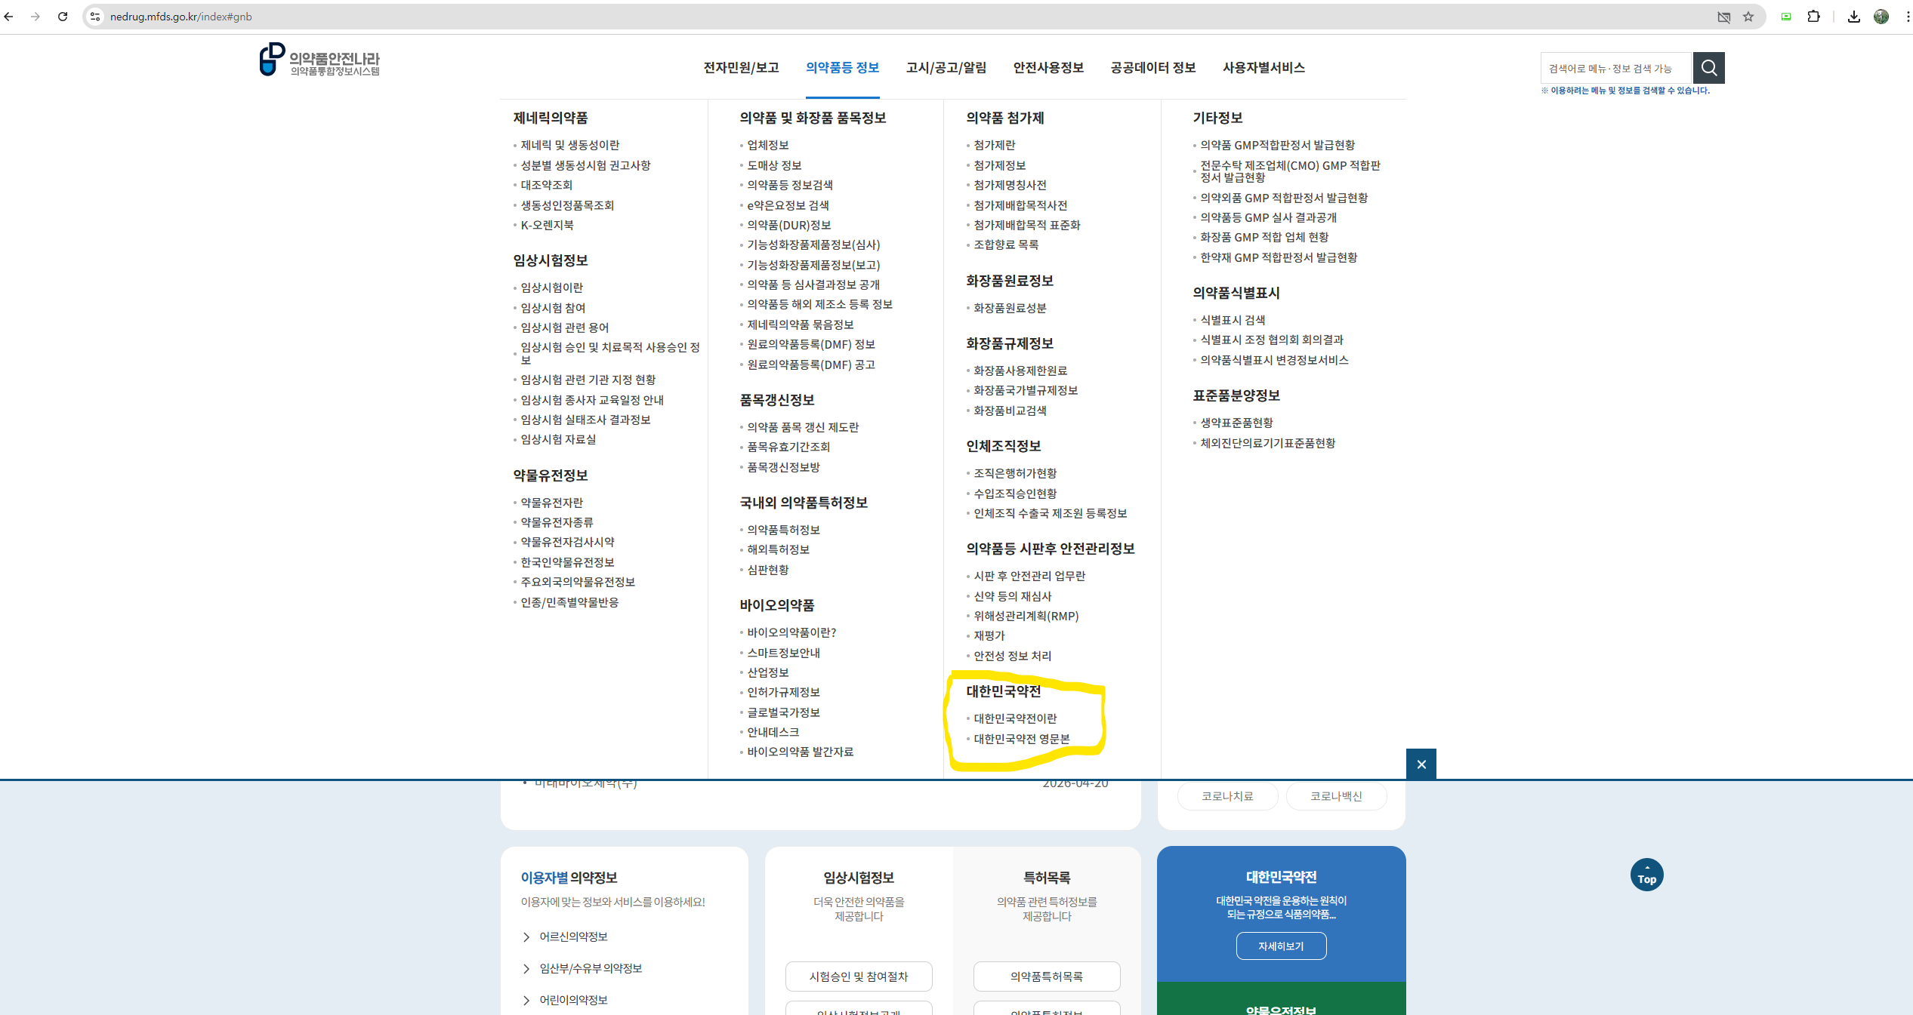Open 대한민국약전이란 link

tap(1015, 718)
